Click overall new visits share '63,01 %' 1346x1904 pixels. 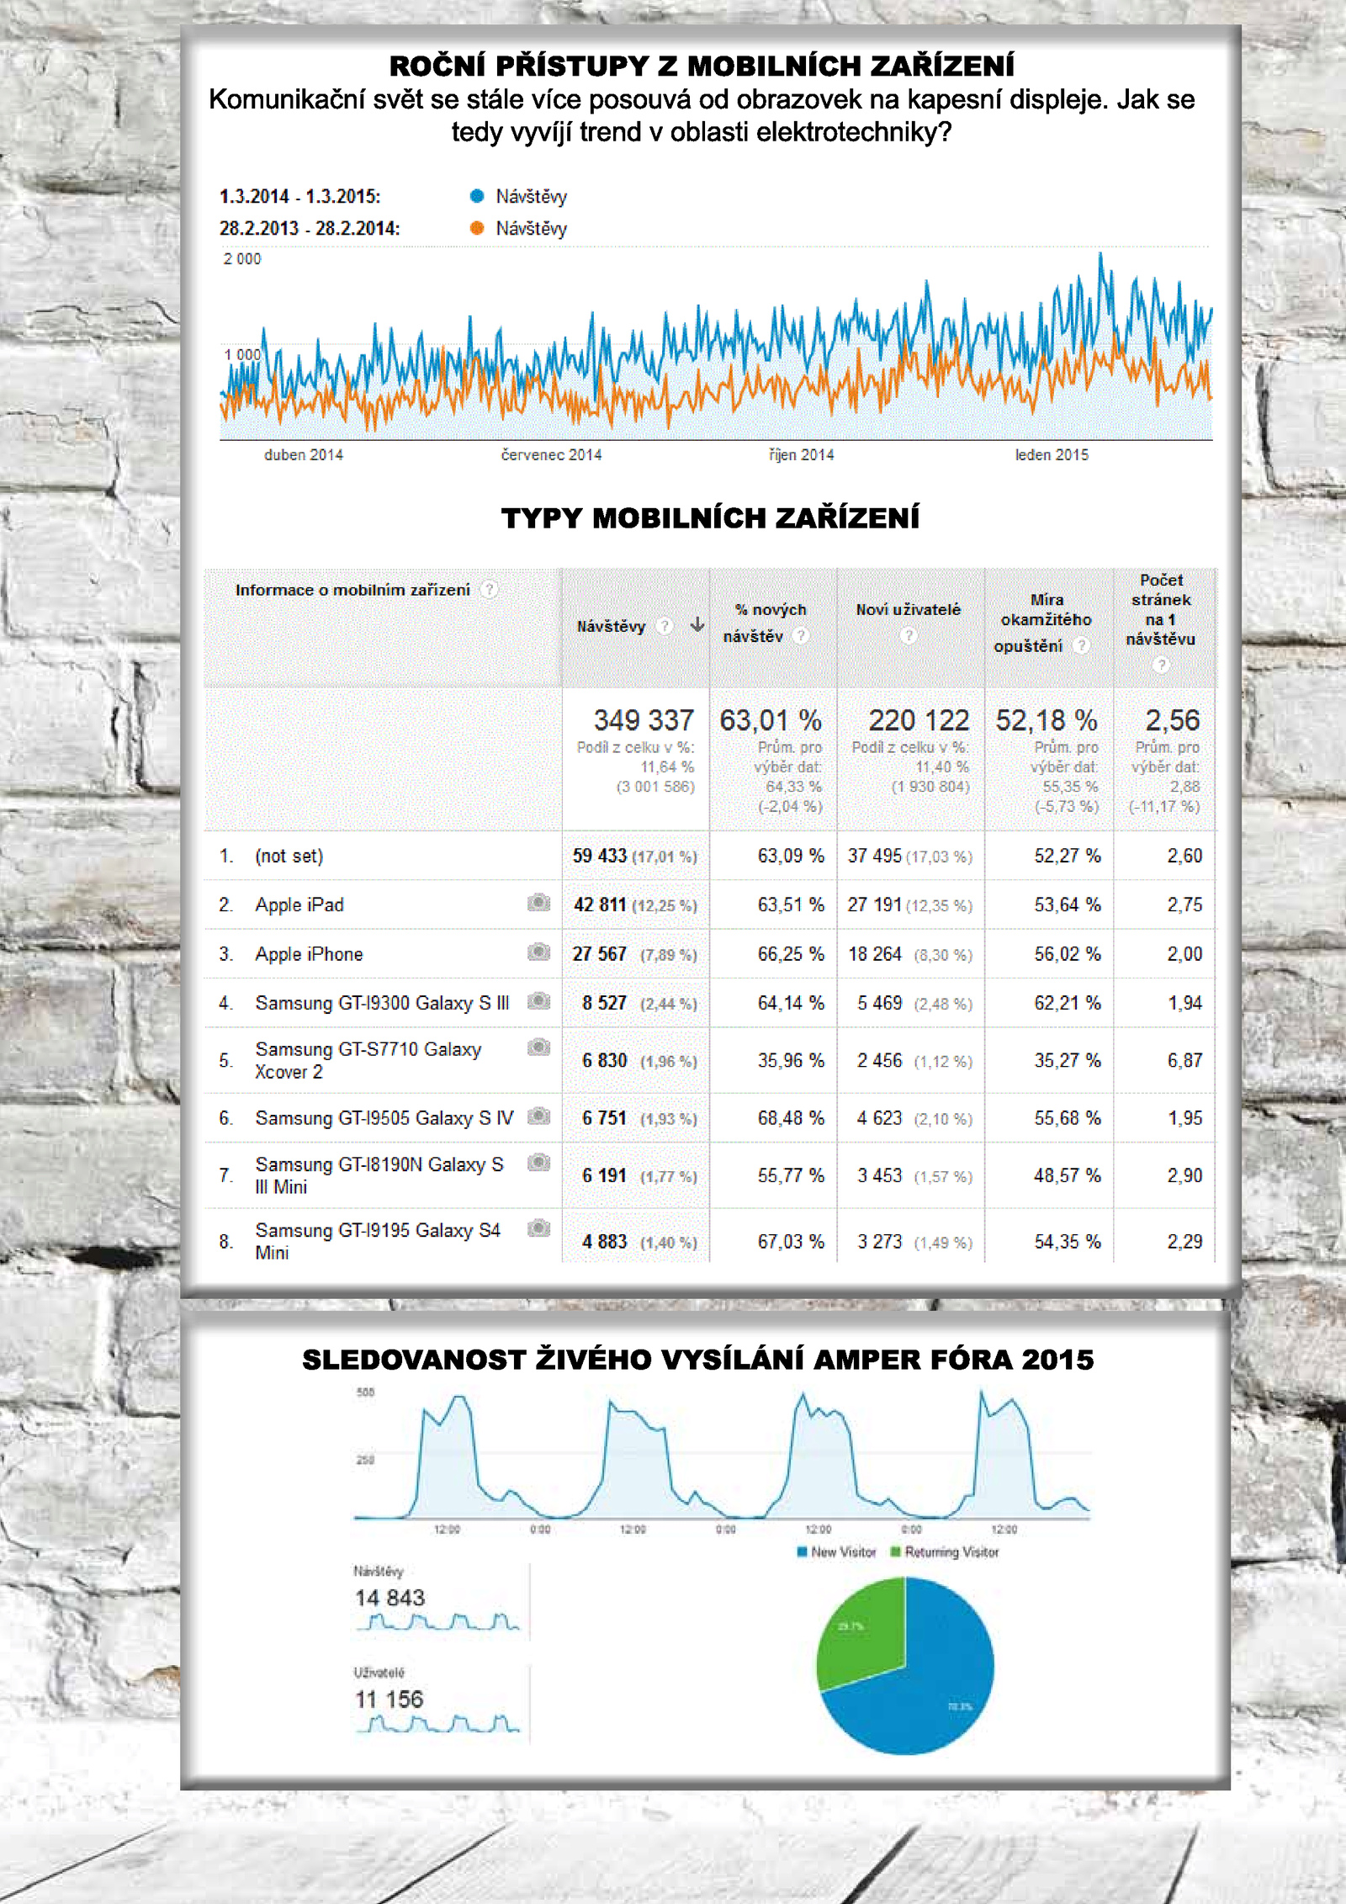(x=771, y=720)
